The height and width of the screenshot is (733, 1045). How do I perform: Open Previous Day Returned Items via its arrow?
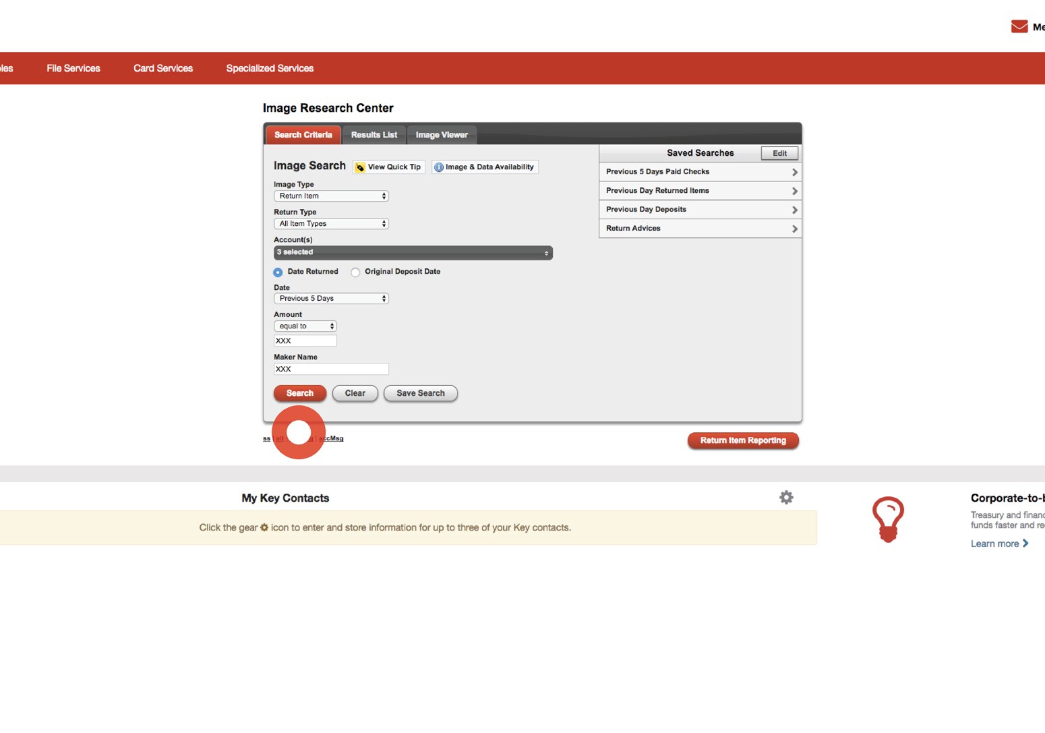[x=796, y=190]
